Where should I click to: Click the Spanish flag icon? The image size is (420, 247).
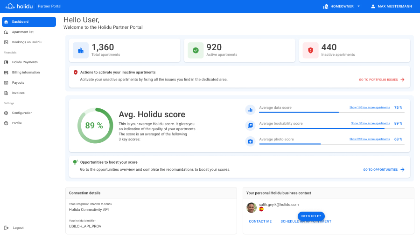click(261, 209)
